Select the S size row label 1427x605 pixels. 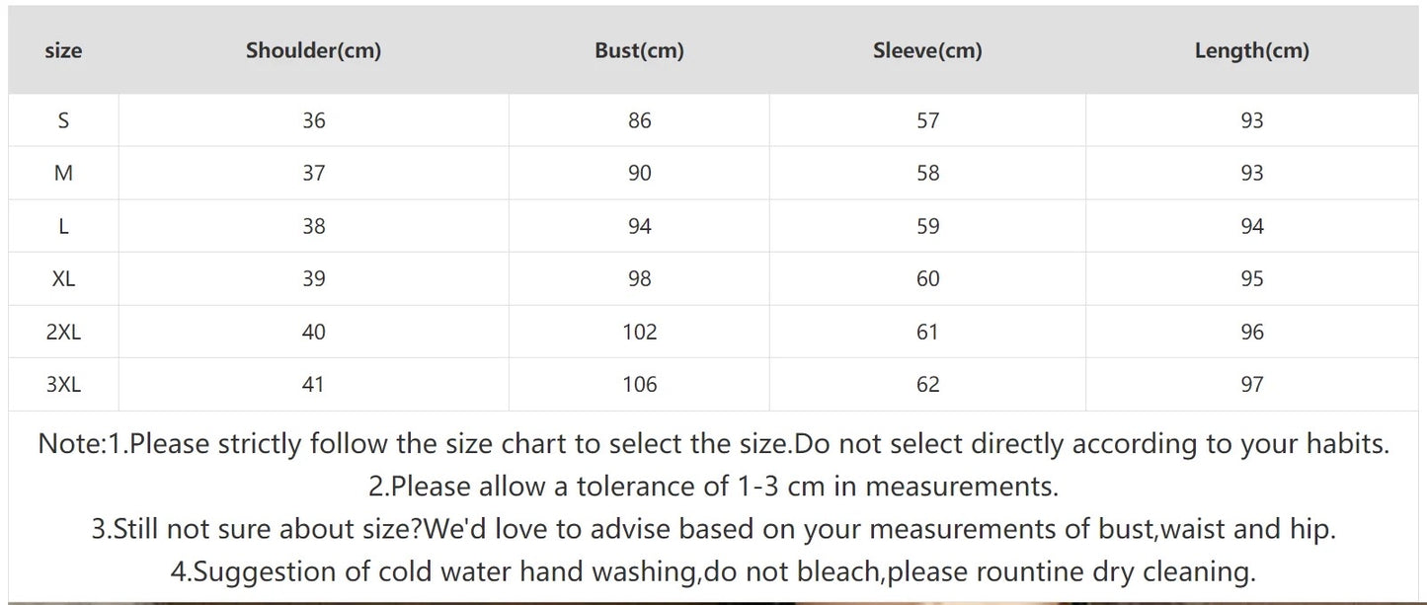[x=63, y=120]
